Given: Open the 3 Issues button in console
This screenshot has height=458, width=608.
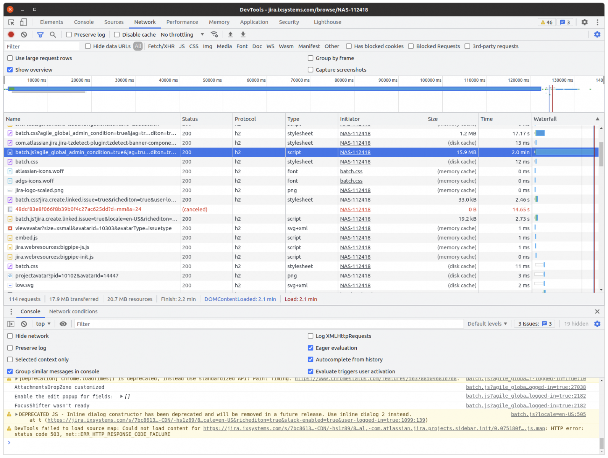Looking at the screenshot, I should coord(534,324).
